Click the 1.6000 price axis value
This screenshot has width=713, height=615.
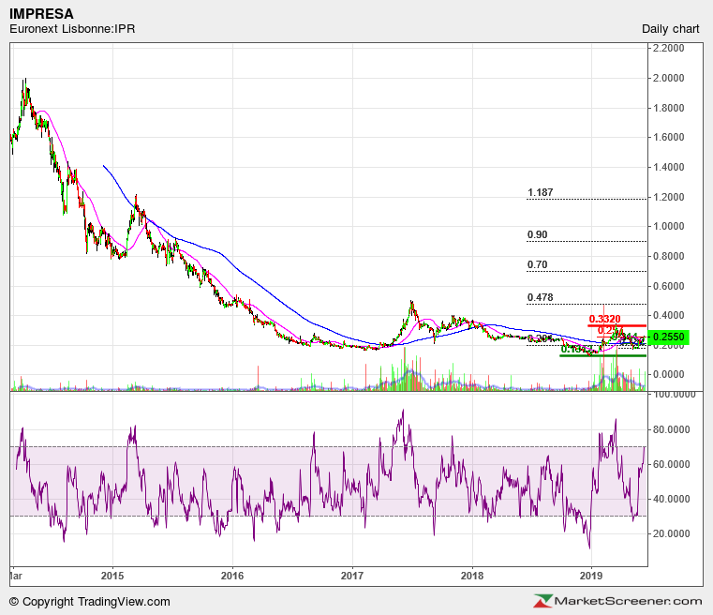coord(668,138)
